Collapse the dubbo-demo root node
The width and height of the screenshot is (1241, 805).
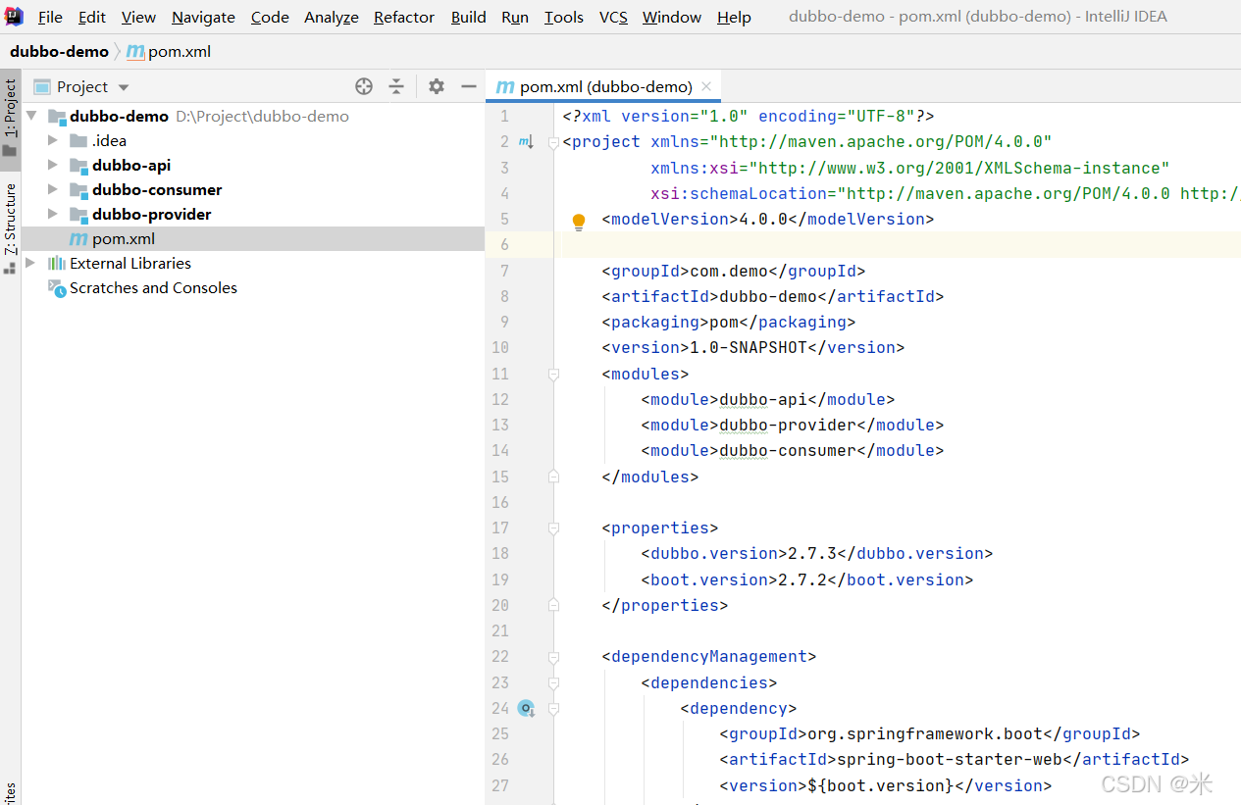[31, 116]
